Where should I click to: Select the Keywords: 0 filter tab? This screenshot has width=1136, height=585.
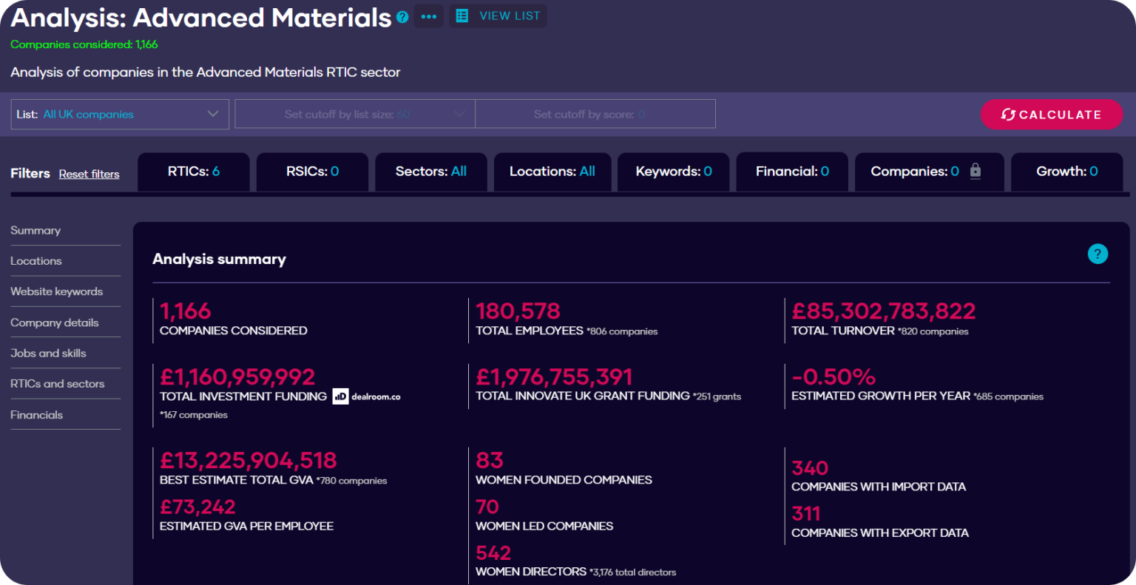tap(673, 171)
